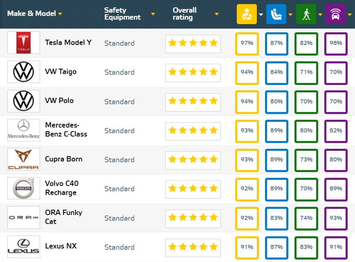Open the Safety Equipment sort arrow

[153, 14]
